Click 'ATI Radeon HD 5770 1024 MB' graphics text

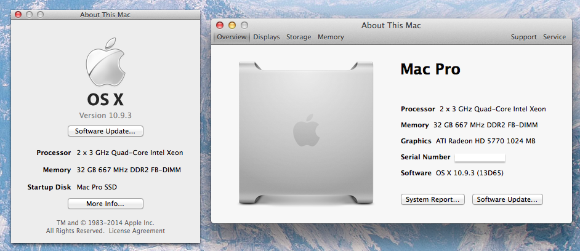485,141
